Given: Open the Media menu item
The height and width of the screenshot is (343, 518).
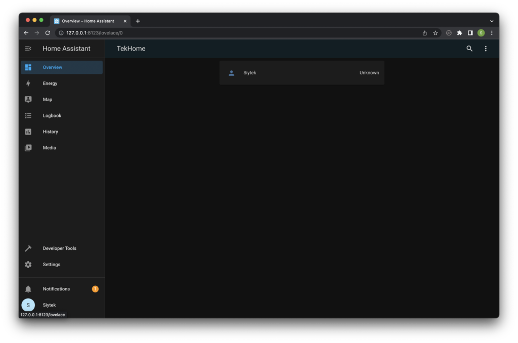Looking at the screenshot, I should [61, 148].
